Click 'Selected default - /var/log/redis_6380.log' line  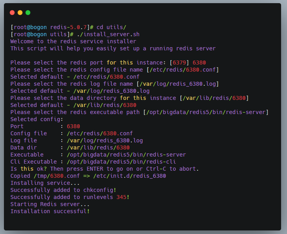pyautogui.click(x=80, y=91)
